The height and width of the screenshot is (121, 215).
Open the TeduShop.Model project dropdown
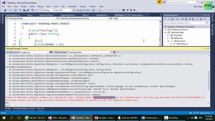pos(56,18)
